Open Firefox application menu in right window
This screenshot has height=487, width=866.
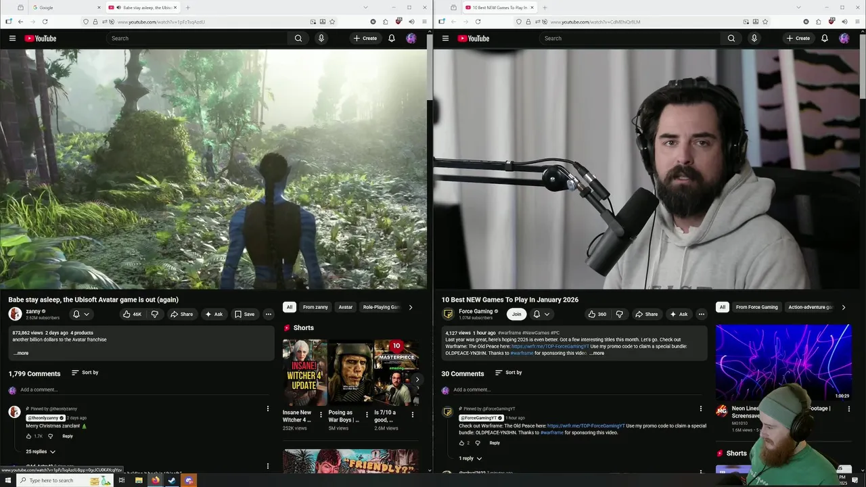pyautogui.click(x=857, y=22)
